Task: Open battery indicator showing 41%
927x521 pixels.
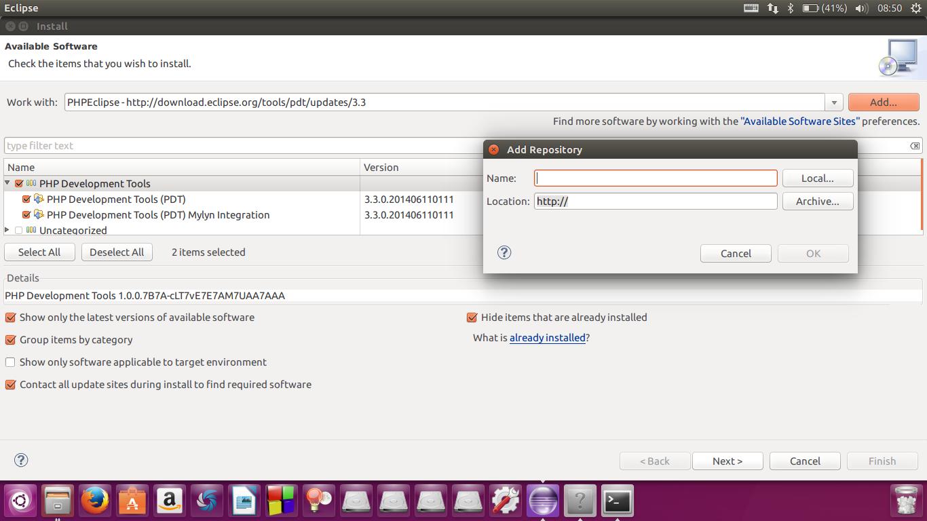Action: tap(825, 8)
